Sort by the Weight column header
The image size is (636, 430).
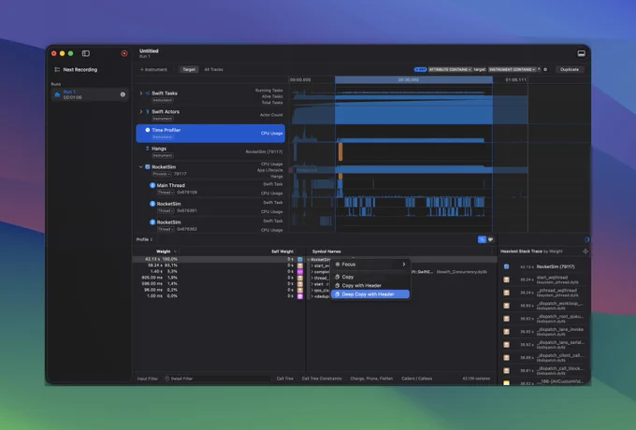164,251
